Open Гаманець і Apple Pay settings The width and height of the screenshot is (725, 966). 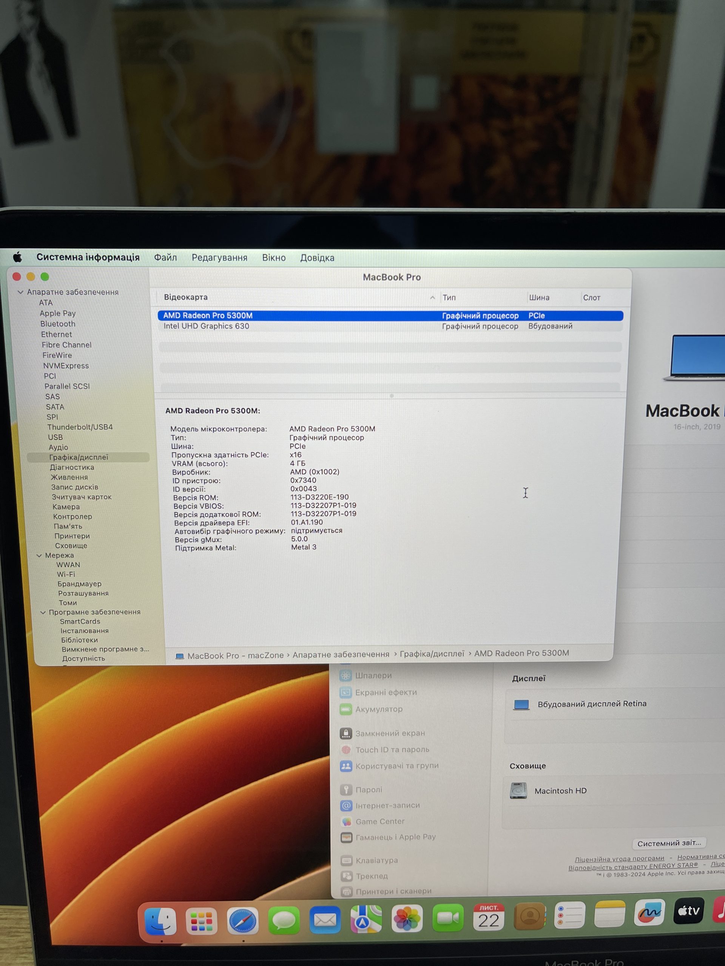pyautogui.click(x=388, y=837)
